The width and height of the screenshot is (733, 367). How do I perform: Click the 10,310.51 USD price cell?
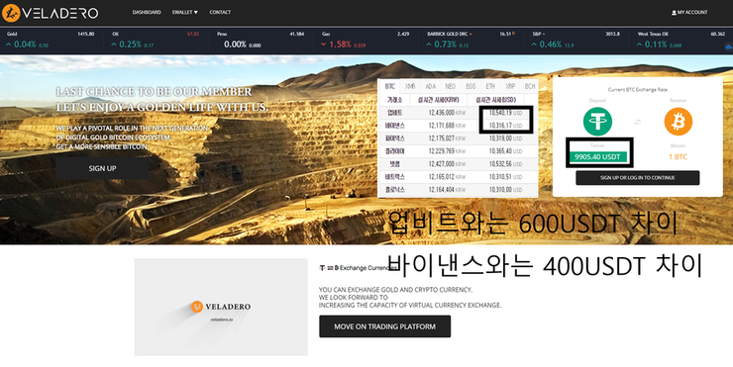tap(506, 177)
